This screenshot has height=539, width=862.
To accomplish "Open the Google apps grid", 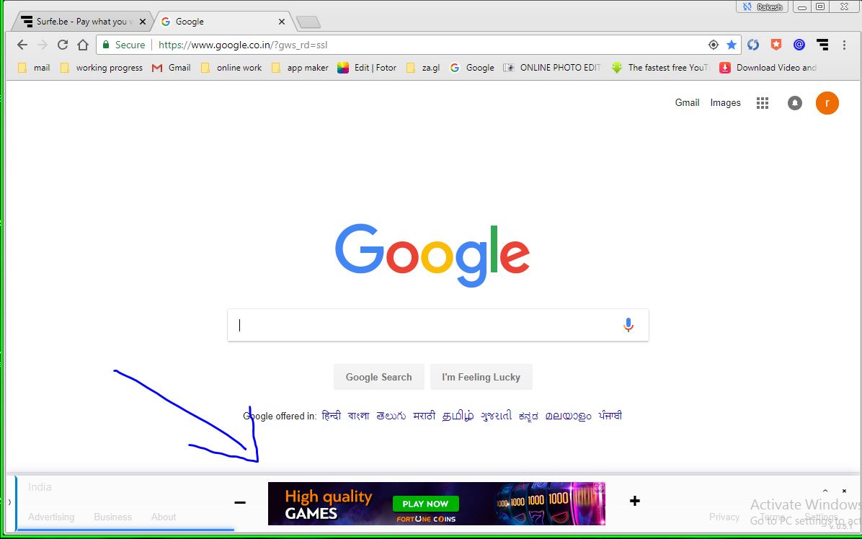I will (762, 103).
